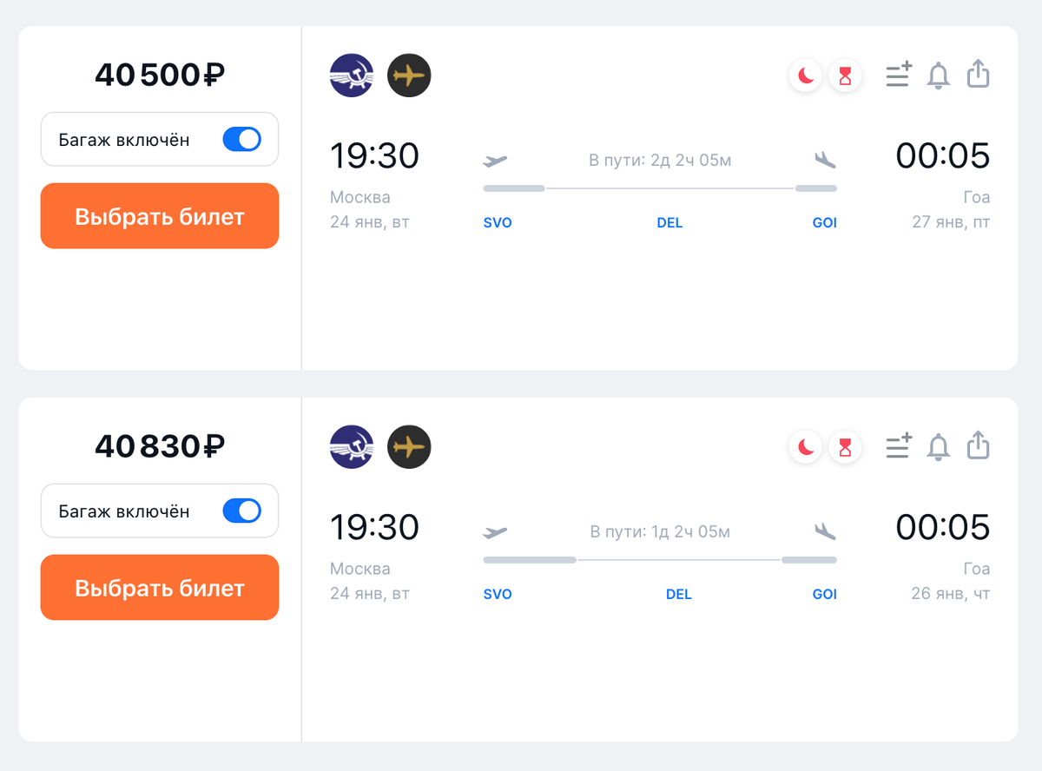Click the route timeline bar of the second ticket
Screen dimensions: 1042x771
(660, 560)
